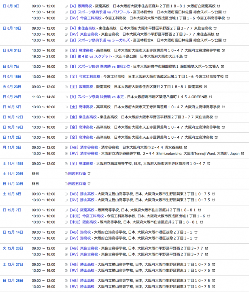Open the 日 10月19日 date link
Screen dimensions: 249x292
(x=13, y=127)
